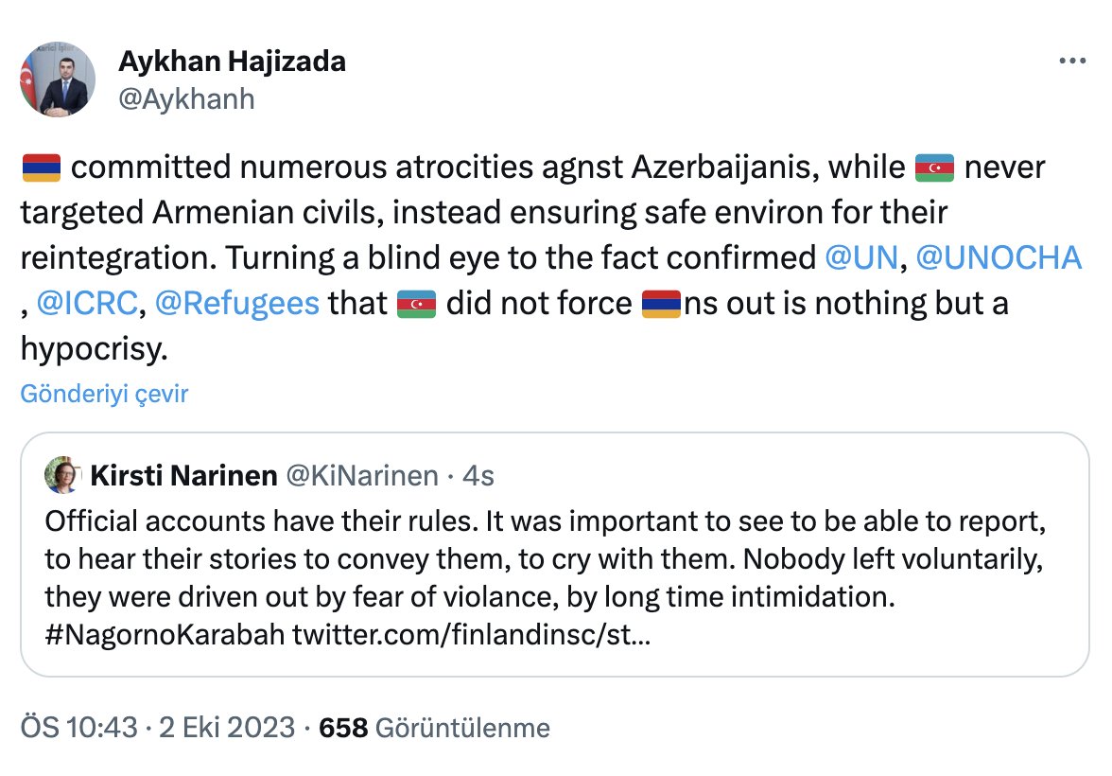Click the timestamp ÖS 10:43 · 2 Eki 2023

(x=157, y=728)
